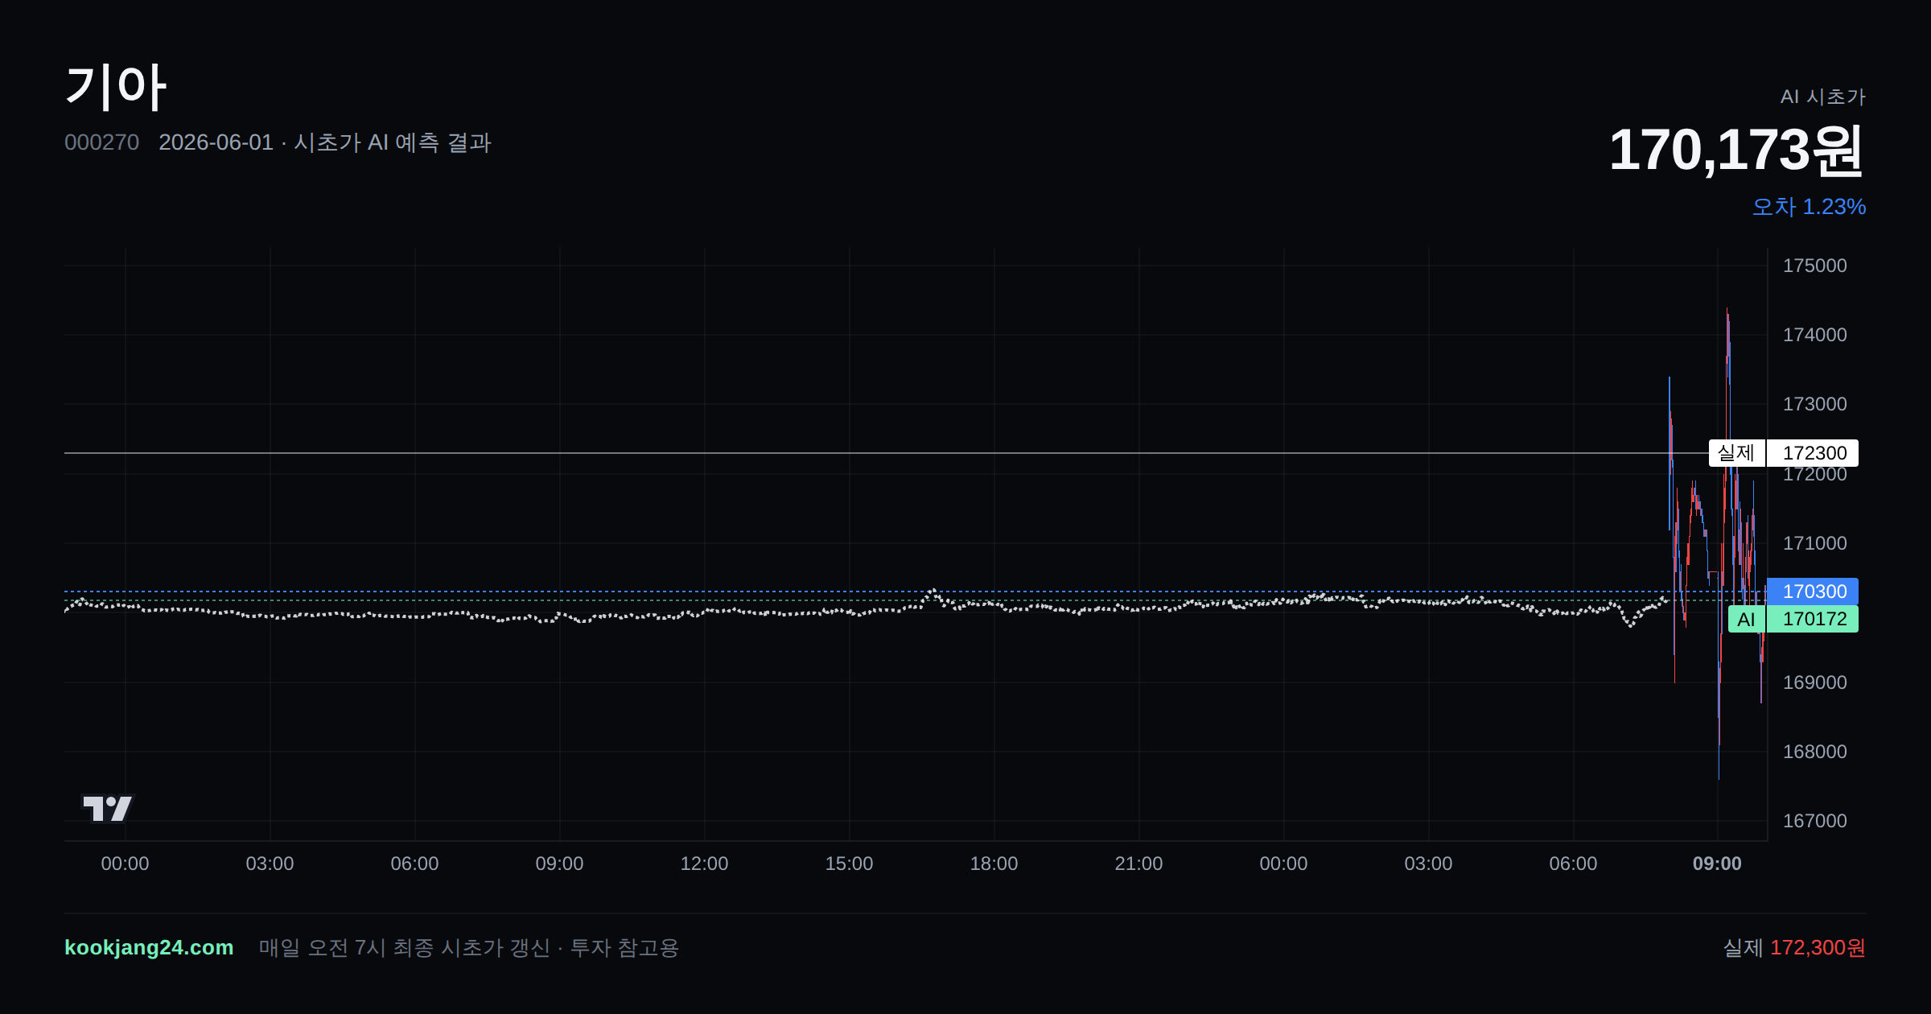Click the 171000 price axis label

1814,543
